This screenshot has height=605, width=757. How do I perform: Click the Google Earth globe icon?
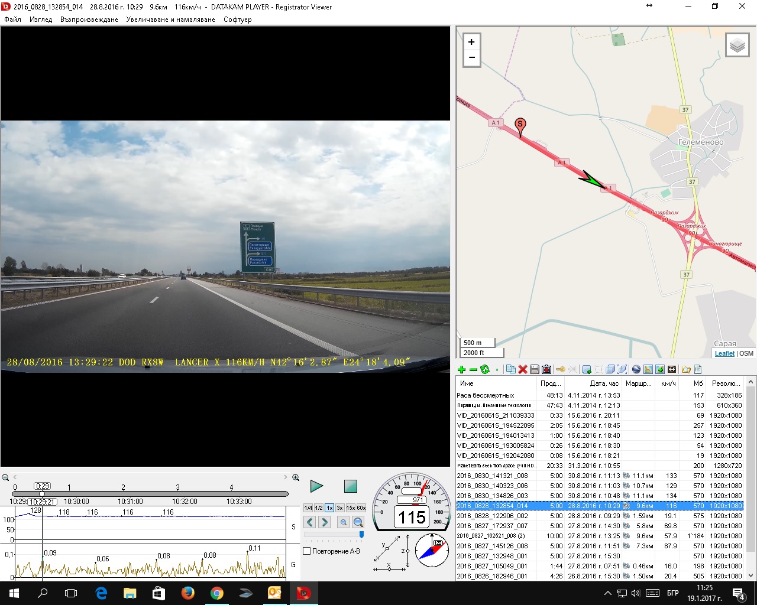[636, 369]
